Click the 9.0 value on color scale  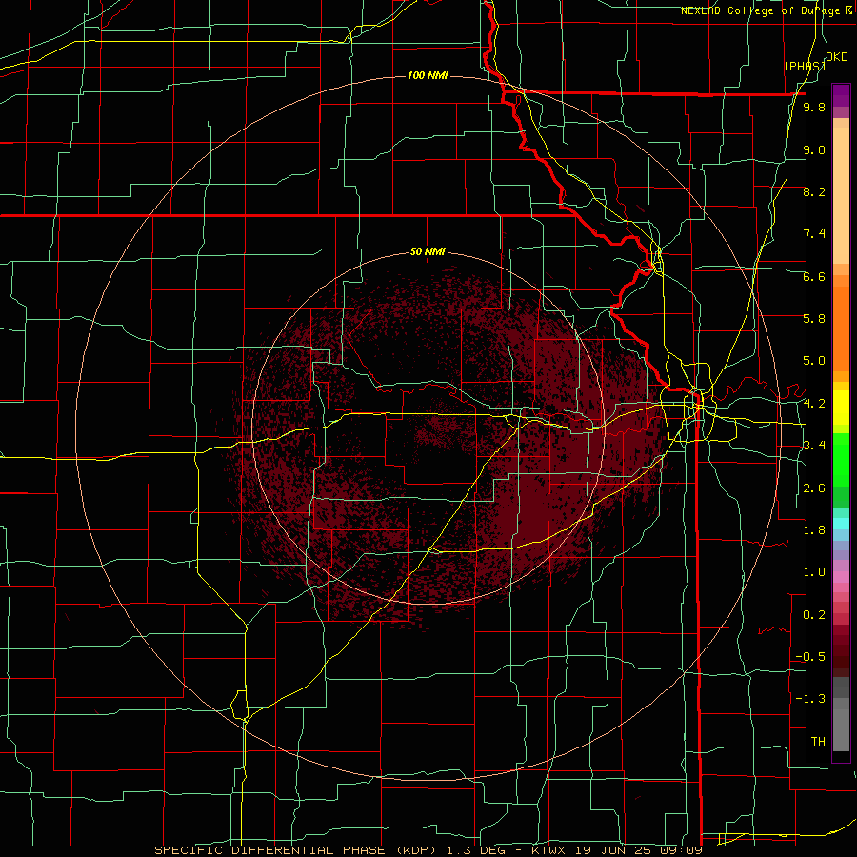[814, 149]
